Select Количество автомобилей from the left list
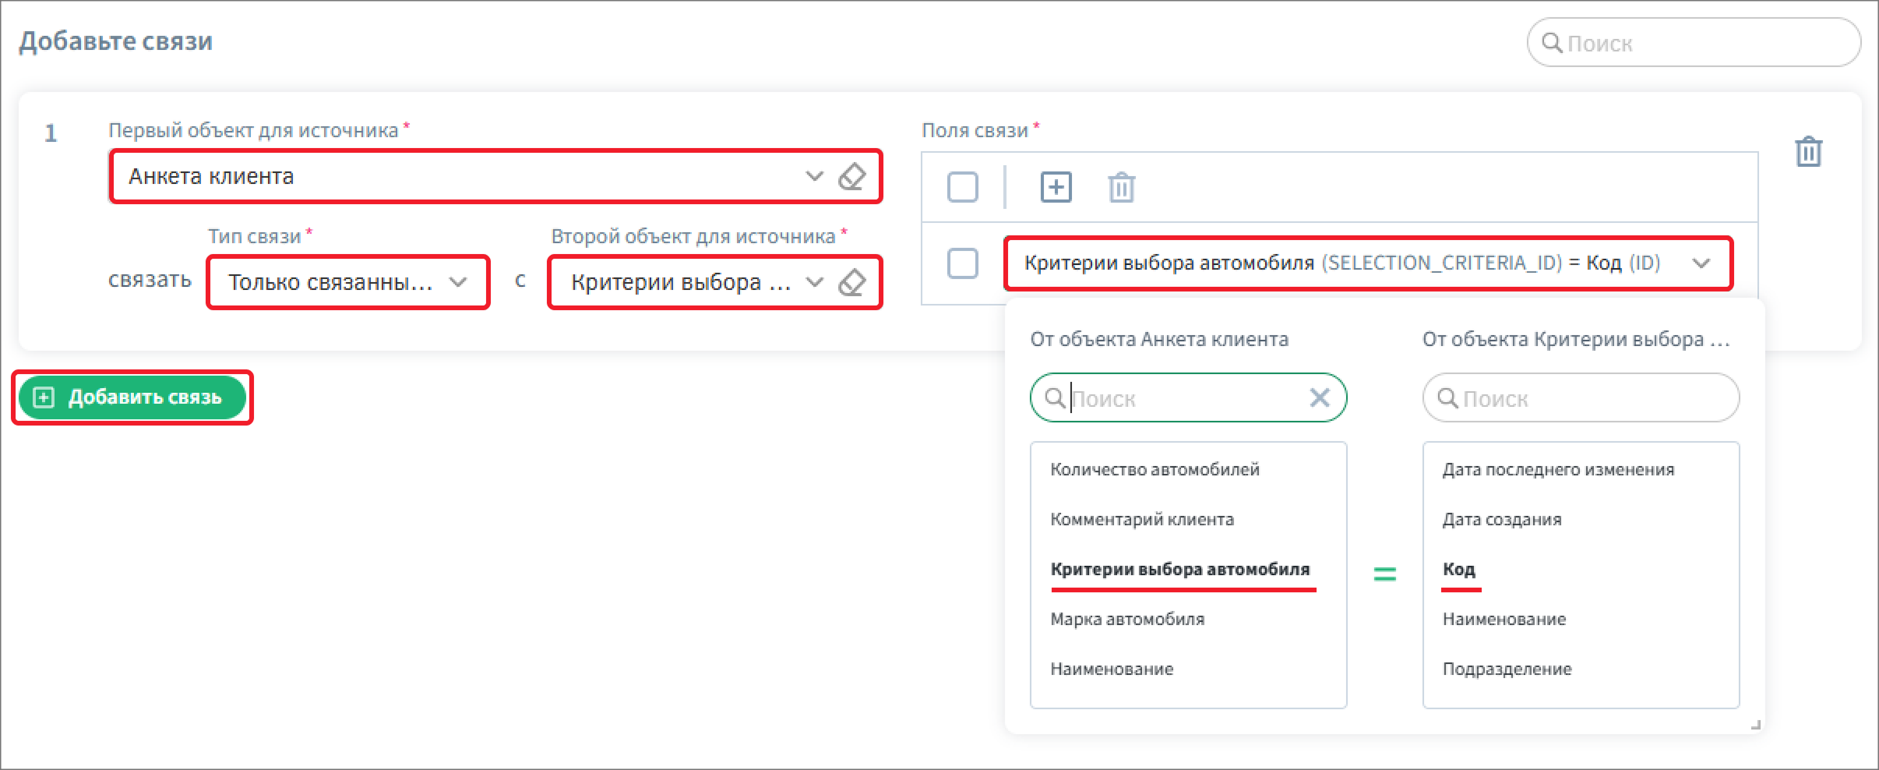This screenshot has width=1879, height=770. [1155, 470]
